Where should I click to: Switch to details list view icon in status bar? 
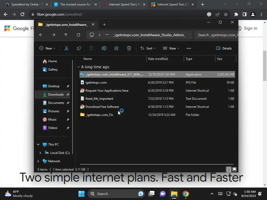pos(229,169)
